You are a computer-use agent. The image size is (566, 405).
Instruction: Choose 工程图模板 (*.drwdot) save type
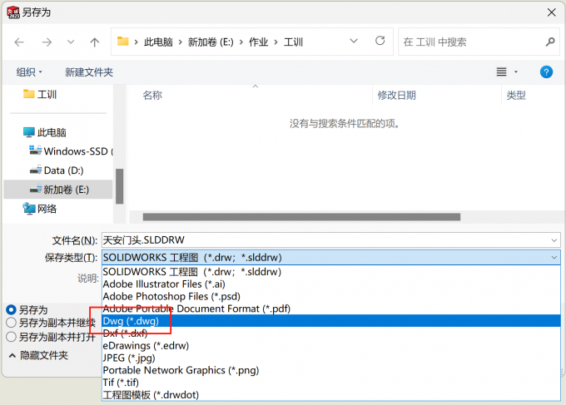pos(331,394)
